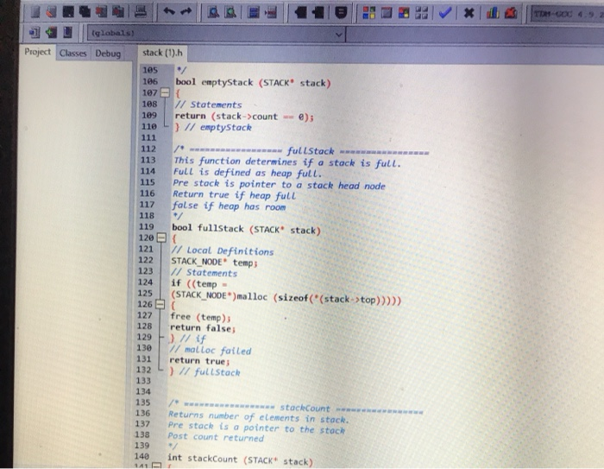Click the '// Local Definitions' comment

(223, 251)
